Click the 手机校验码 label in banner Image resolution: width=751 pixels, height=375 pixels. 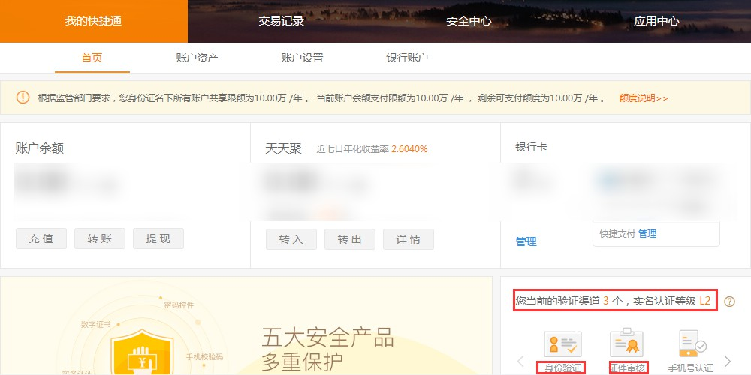click(x=204, y=357)
